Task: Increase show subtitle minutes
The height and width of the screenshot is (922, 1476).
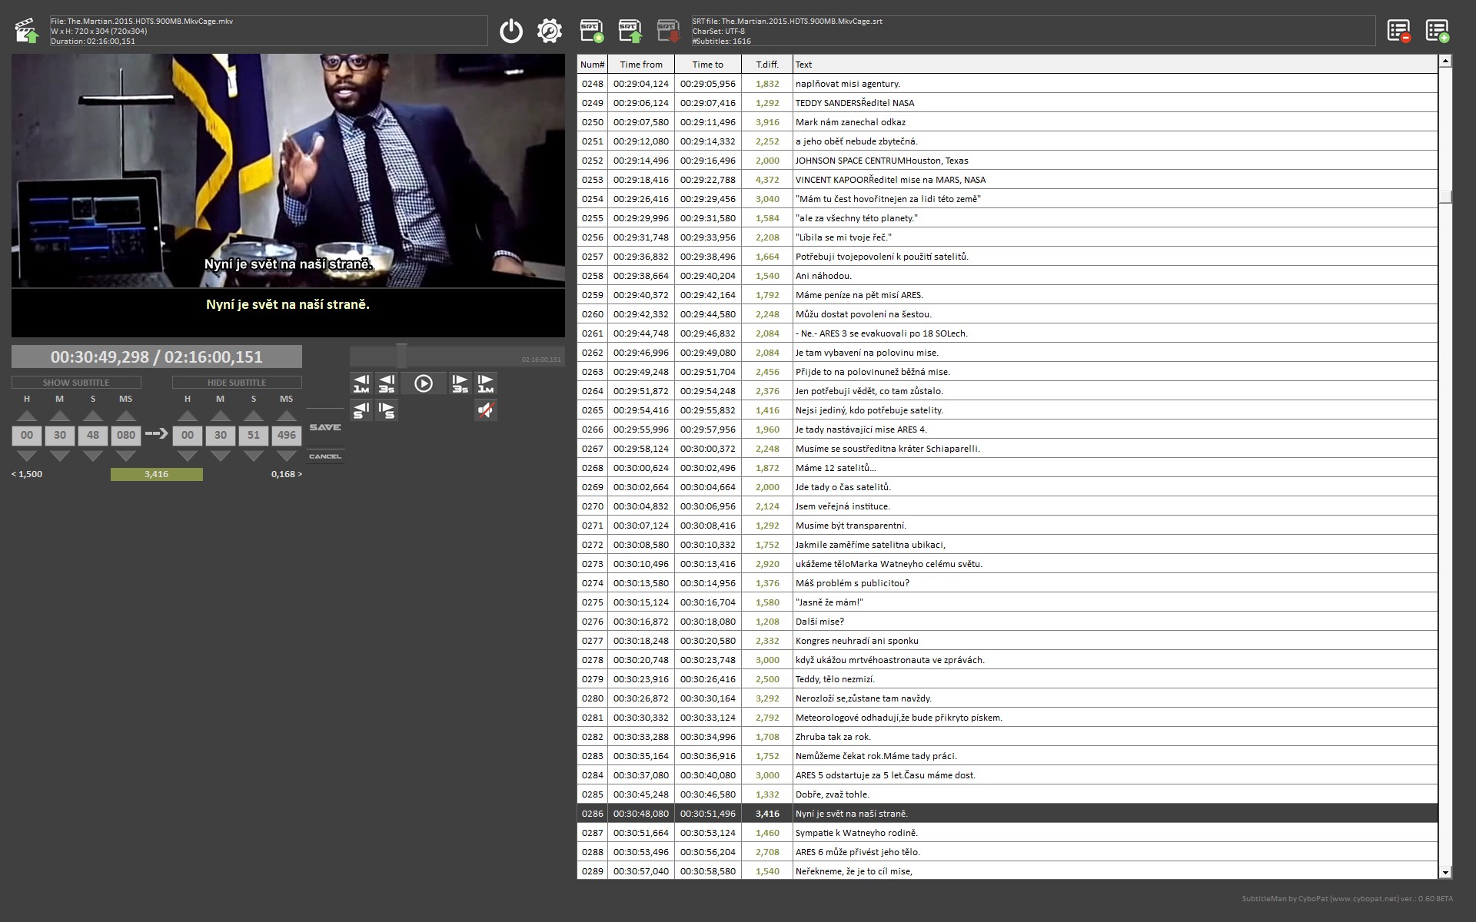Action: point(60,416)
